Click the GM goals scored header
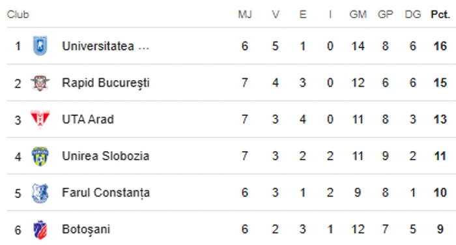 (x=358, y=14)
